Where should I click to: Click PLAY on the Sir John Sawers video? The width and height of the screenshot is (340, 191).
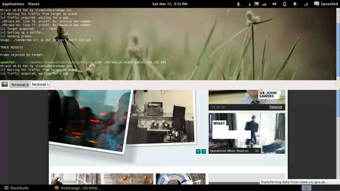[218, 107]
